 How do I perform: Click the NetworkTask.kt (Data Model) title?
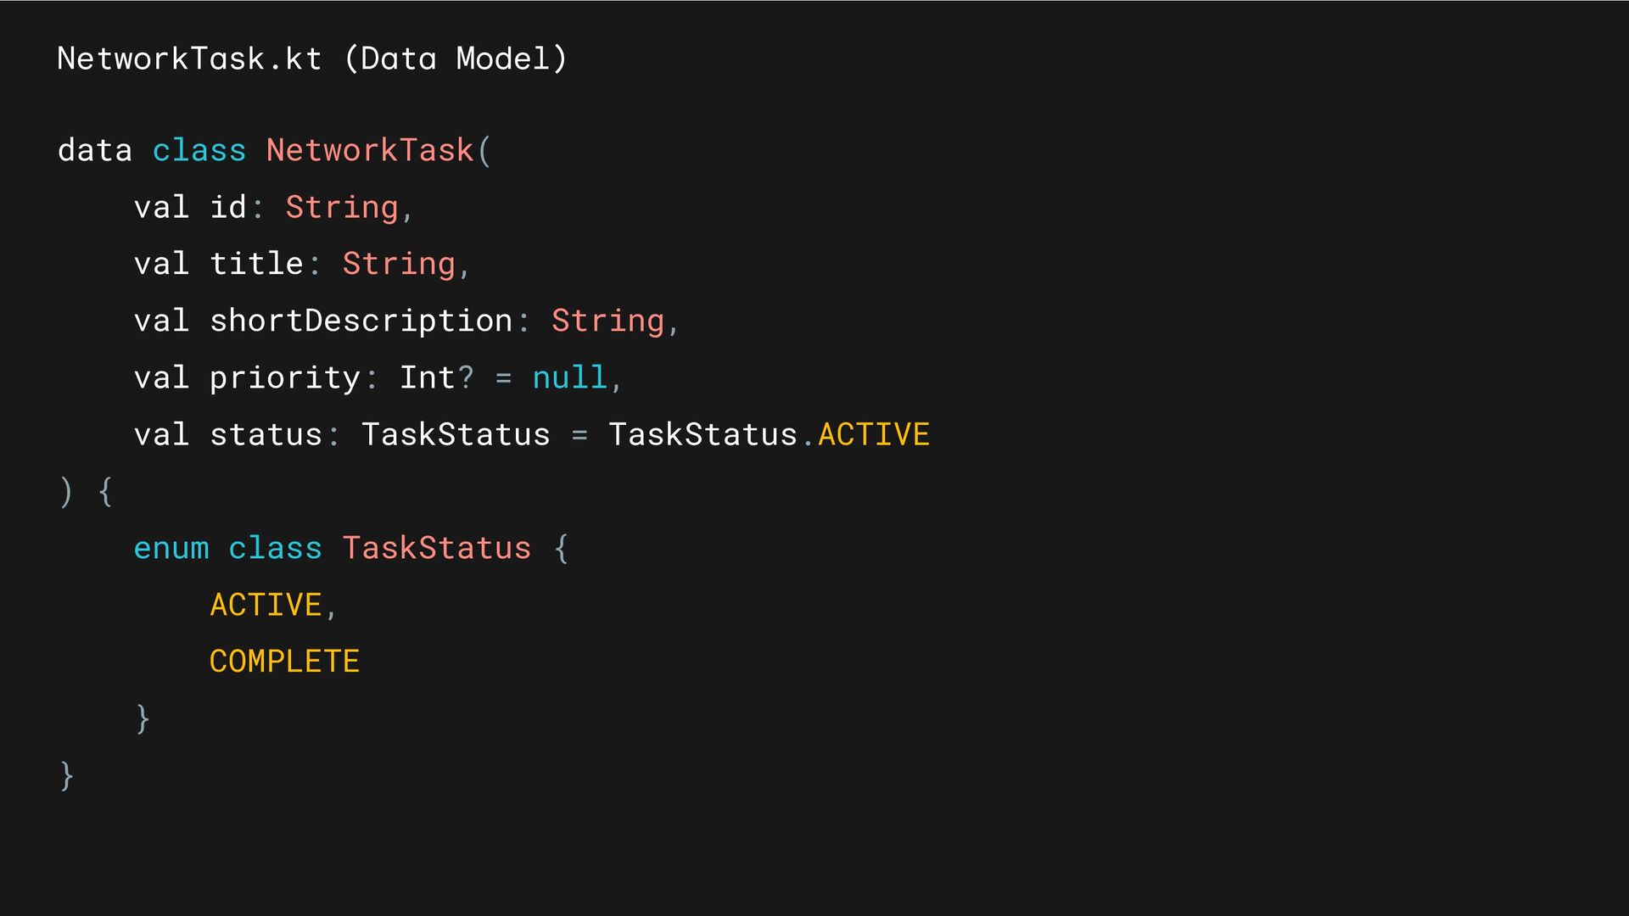coord(311,59)
